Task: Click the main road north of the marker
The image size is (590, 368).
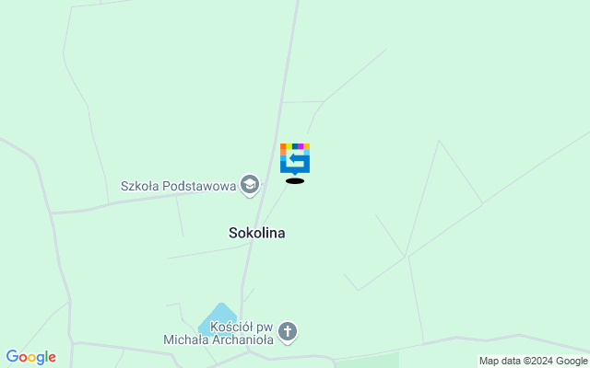Action: tap(289, 56)
